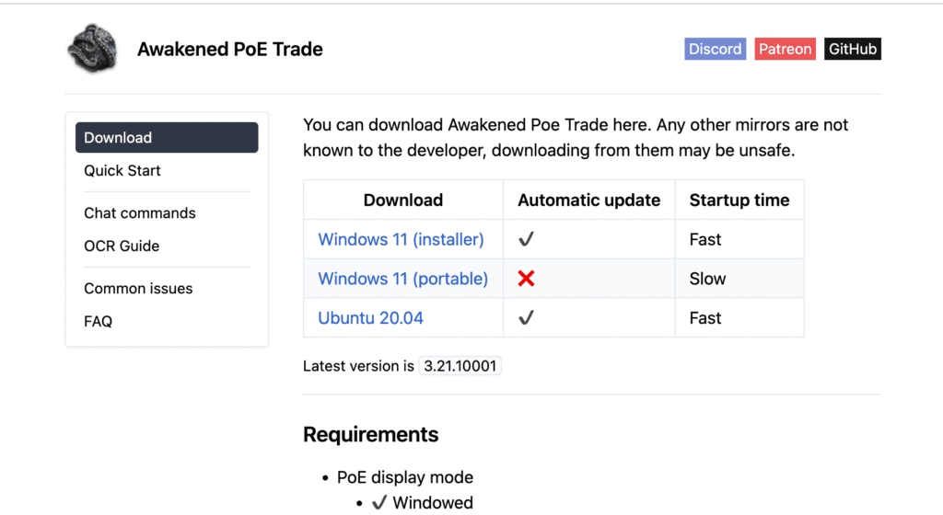
Task: Click the red X in portable row
Action: 526,279
